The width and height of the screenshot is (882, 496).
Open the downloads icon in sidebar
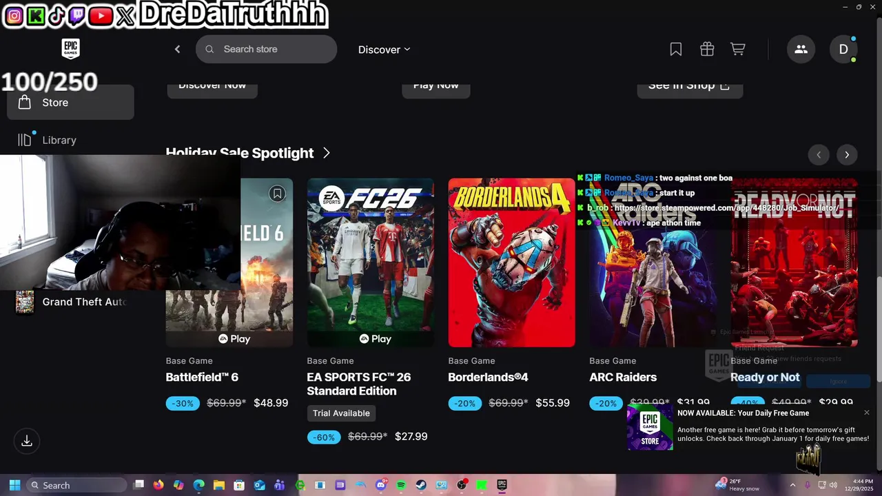[x=27, y=441]
